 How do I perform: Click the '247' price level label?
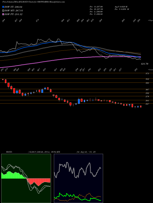point(147,104)
